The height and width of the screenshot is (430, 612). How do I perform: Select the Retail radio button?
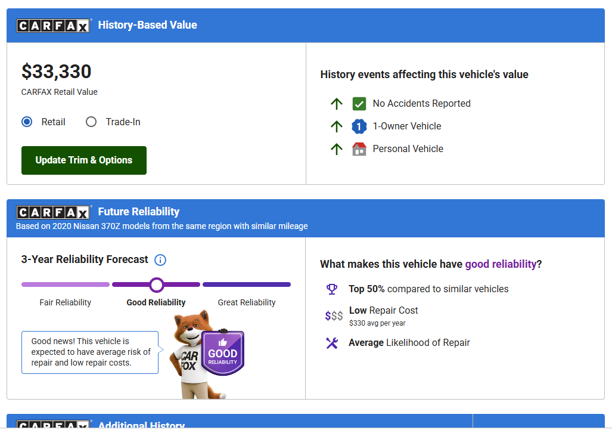(27, 122)
